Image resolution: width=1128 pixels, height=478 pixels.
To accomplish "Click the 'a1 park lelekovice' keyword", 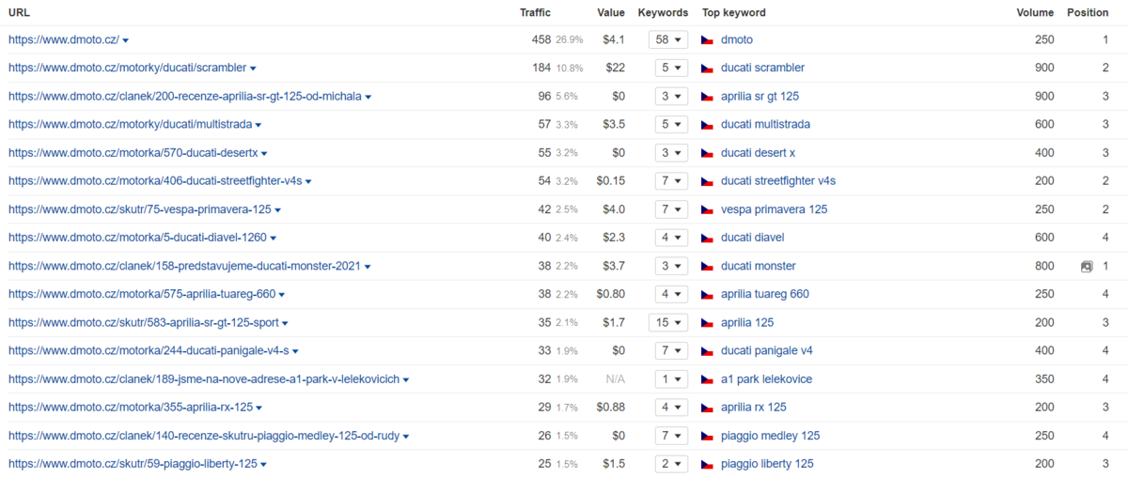I will [x=767, y=379].
